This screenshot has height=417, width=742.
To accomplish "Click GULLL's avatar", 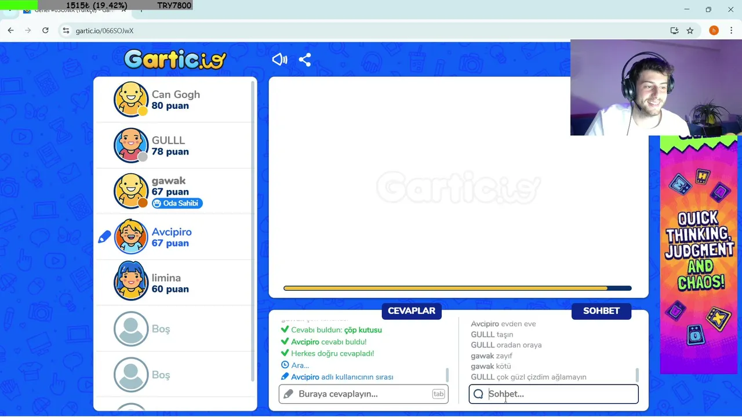I will click(131, 145).
